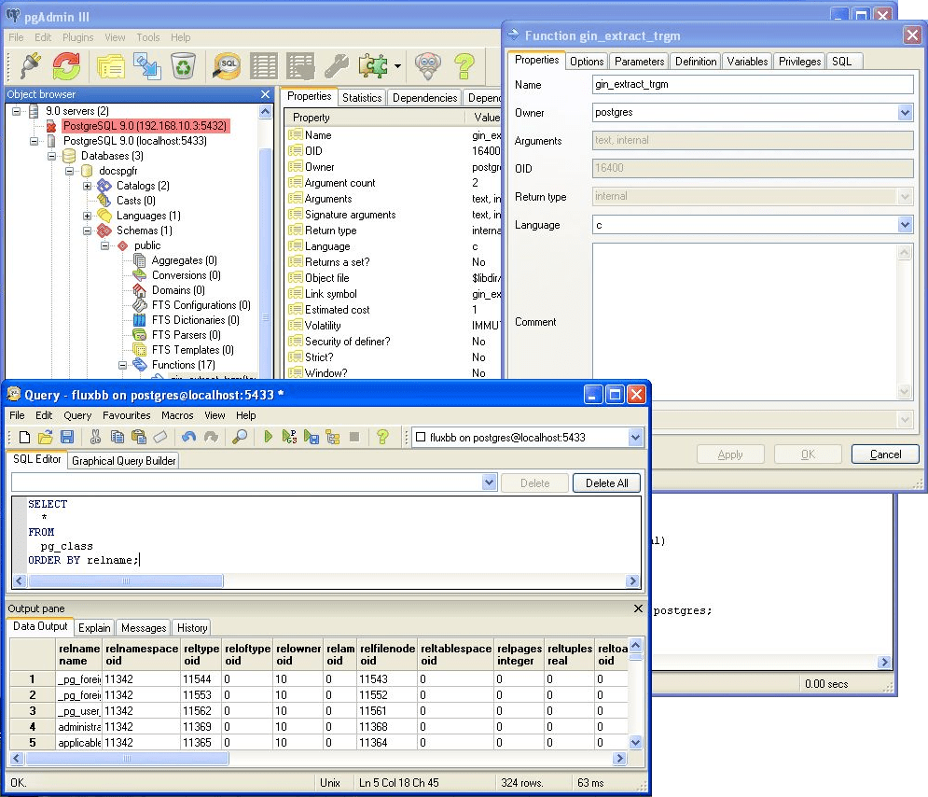Switch to the Parameters tab
The height and width of the screenshot is (797, 928).
[x=639, y=61]
